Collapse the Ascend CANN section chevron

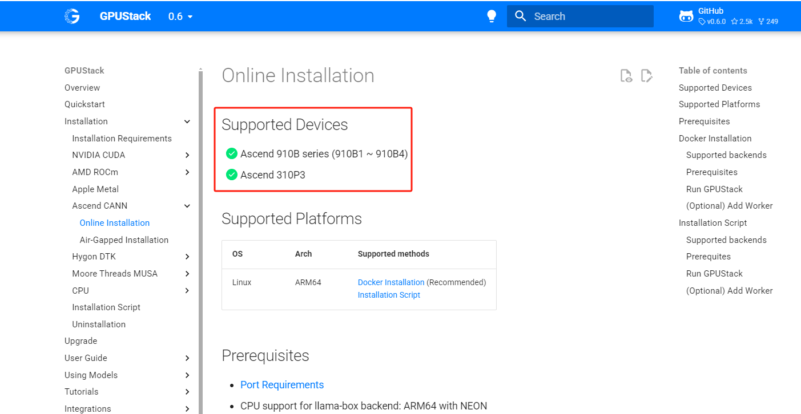point(187,206)
